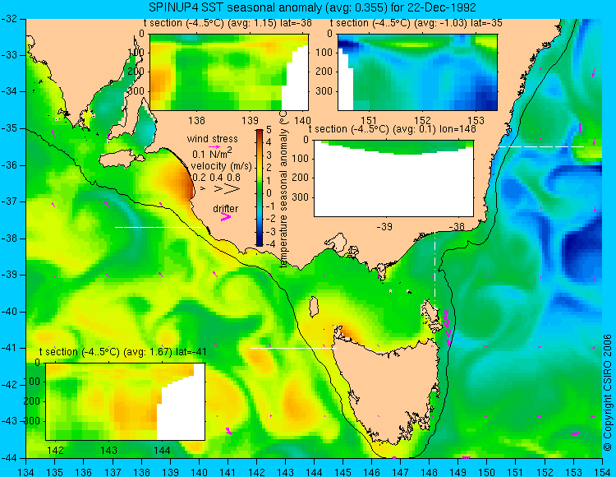Click the '0.1 N/m2' legend value
This screenshot has height=477, width=616.
212,153
